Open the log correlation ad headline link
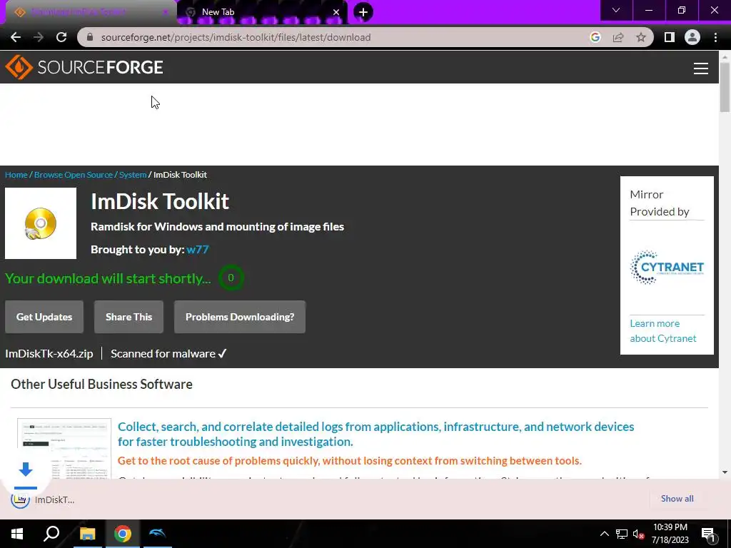The width and height of the screenshot is (731, 548). [x=375, y=434]
